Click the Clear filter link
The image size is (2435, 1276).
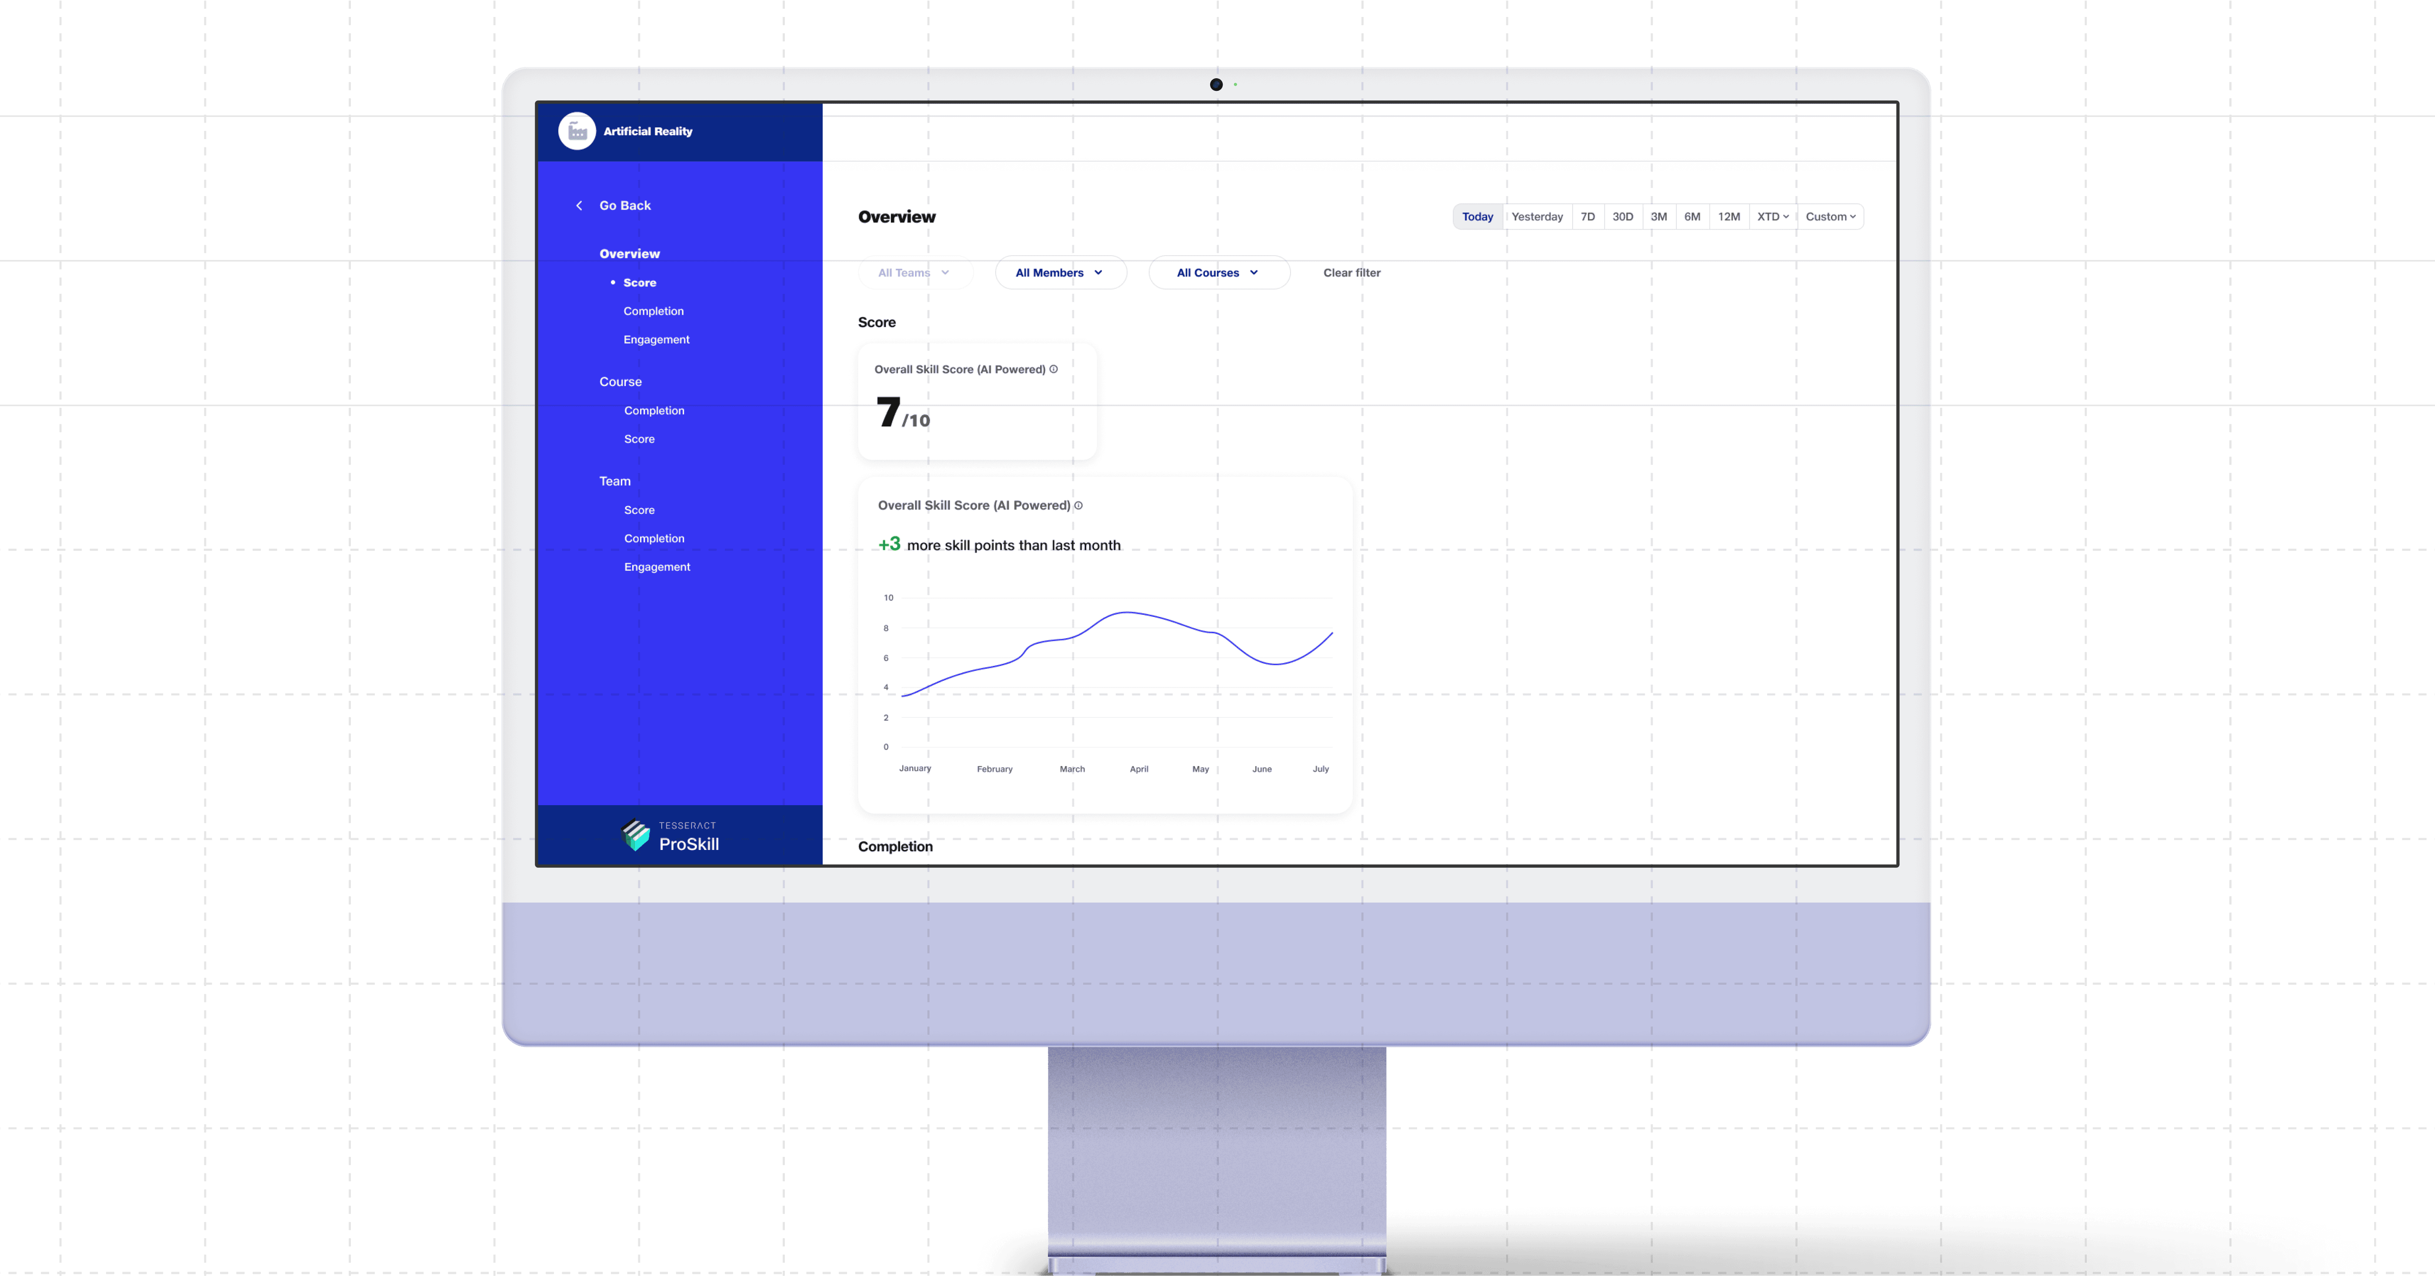click(1352, 273)
